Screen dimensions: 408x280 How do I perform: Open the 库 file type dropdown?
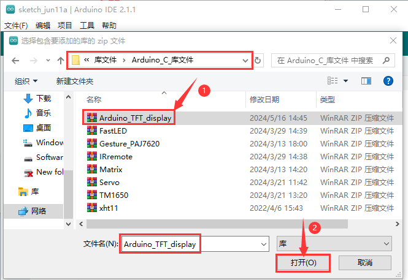[x=334, y=244]
